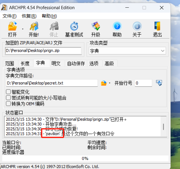Enable the 智能变化 checkbox
Screen dimensions: 180x169
click(x=8, y=92)
